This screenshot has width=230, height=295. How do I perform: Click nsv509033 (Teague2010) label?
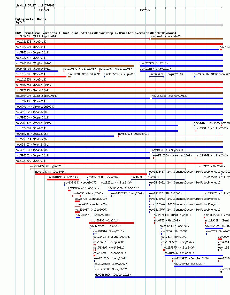(x=166, y=74)
